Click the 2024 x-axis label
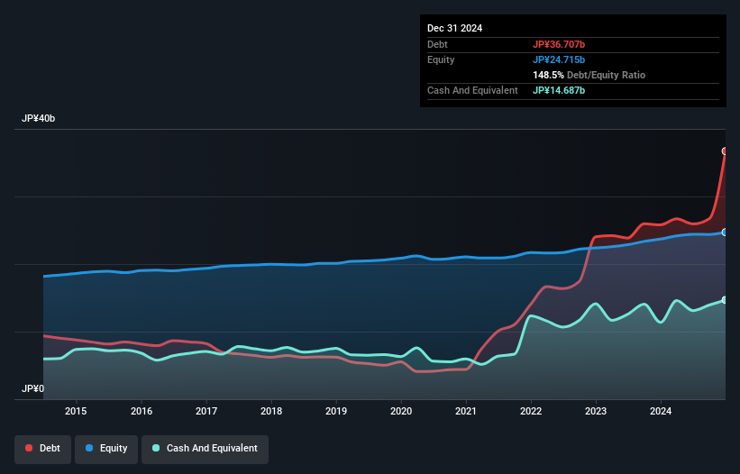 pos(661,411)
